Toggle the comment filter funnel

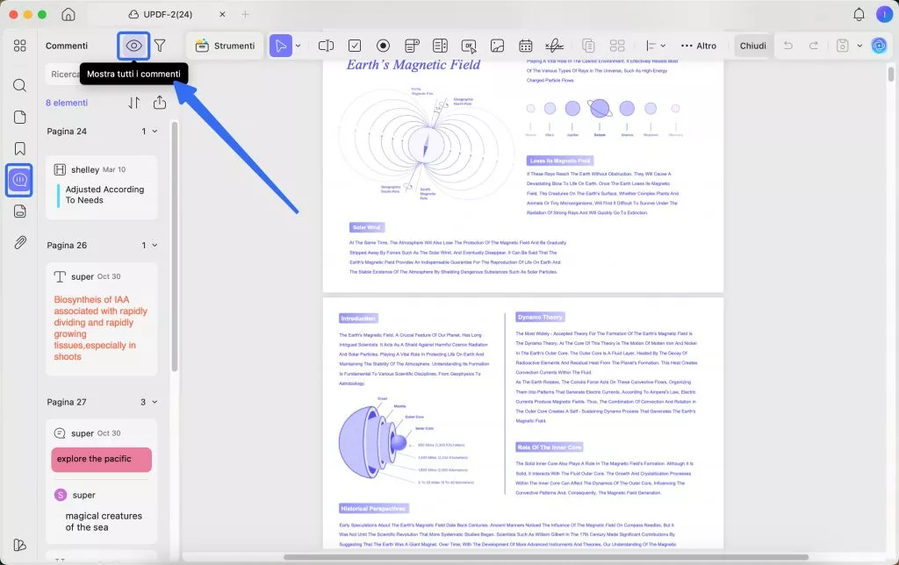tap(160, 46)
